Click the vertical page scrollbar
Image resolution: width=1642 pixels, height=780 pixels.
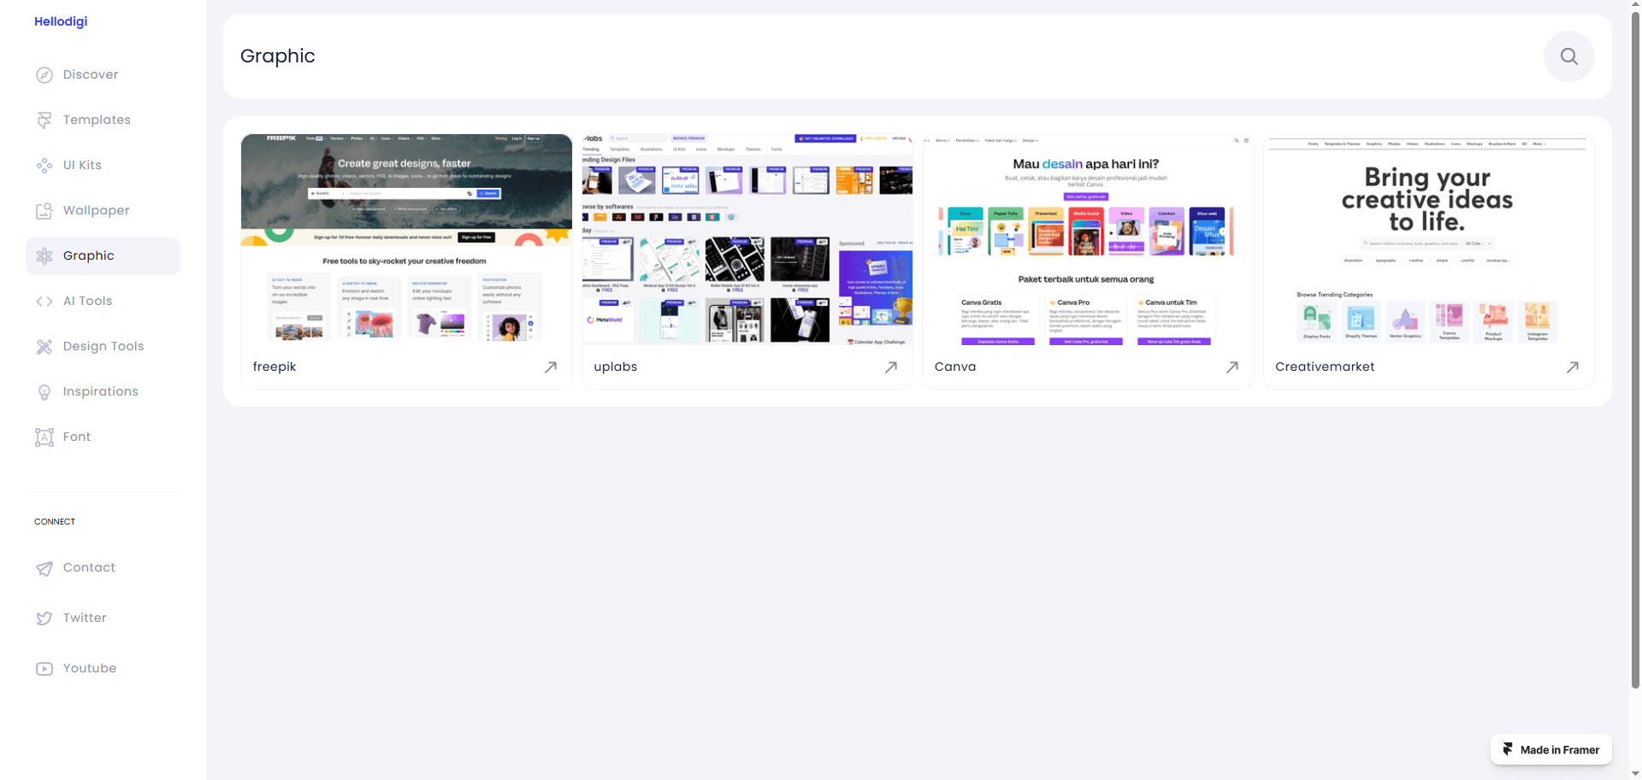[1635, 350]
